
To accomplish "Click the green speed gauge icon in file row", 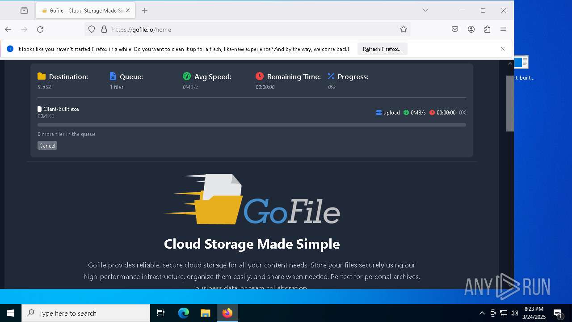I will point(406,113).
